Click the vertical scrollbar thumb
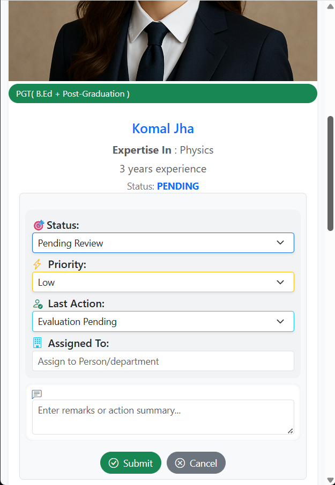The height and width of the screenshot is (485, 335). click(x=330, y=173)
